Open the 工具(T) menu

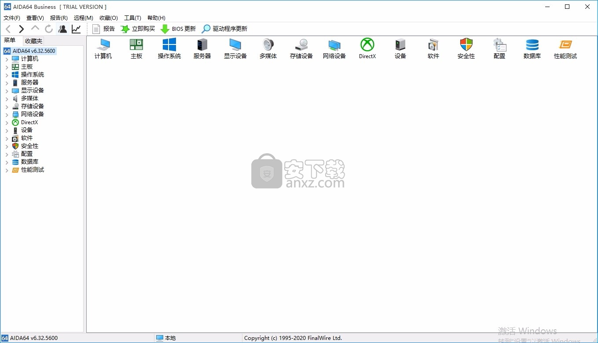click(132, 18)
